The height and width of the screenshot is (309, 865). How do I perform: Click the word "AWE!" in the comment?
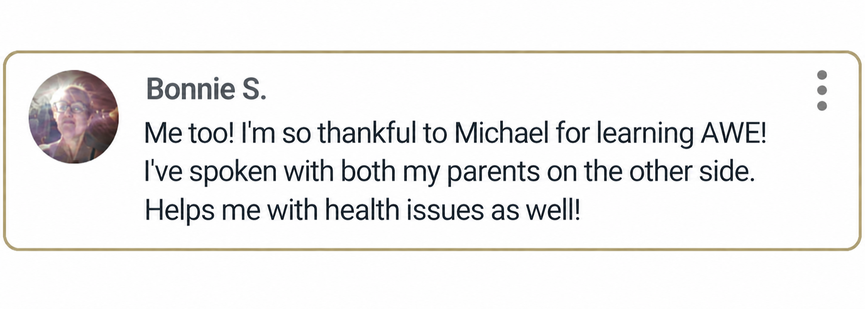tap(733, 133)
